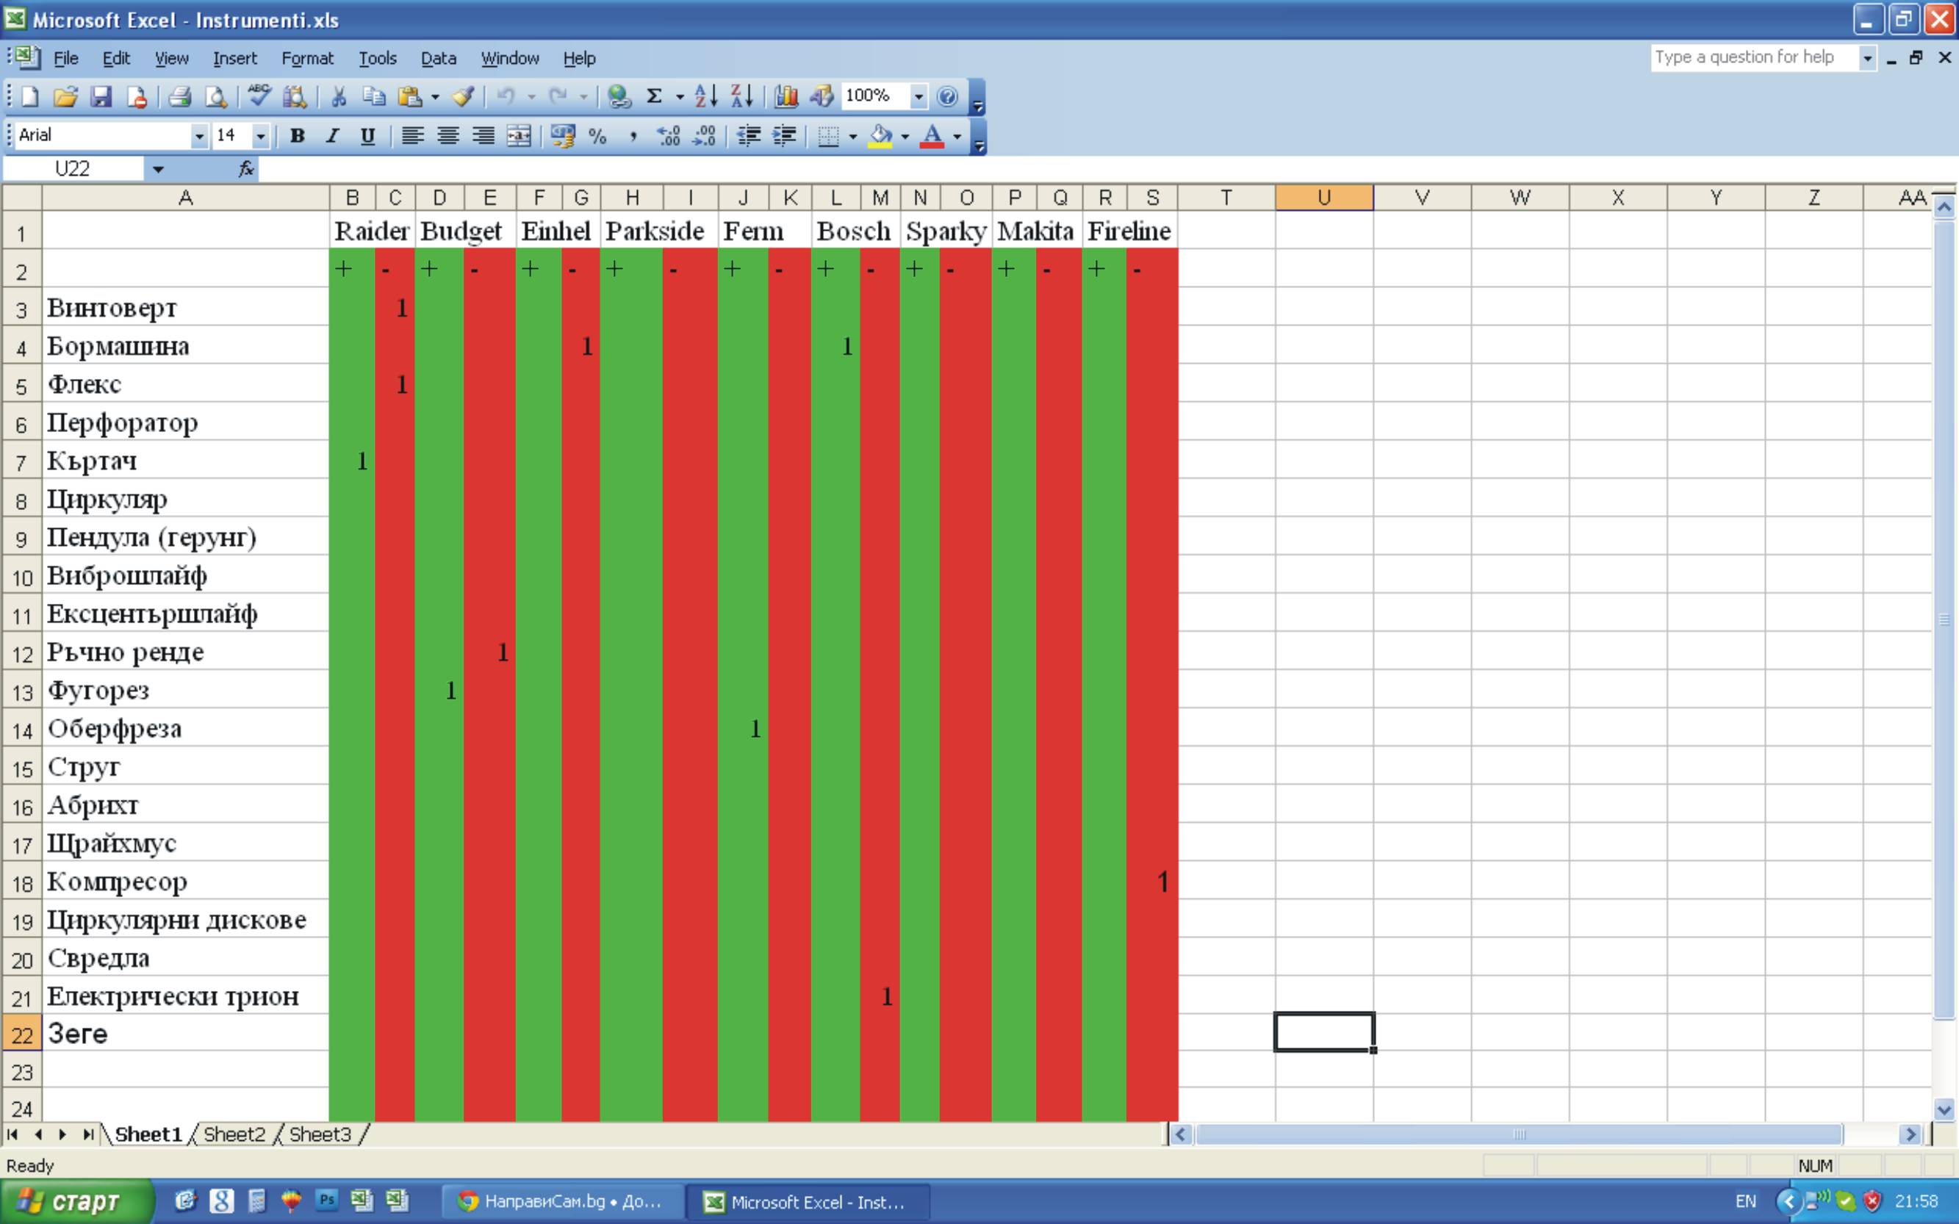Screen dimensions: 1959x1224
Task: Click the Sort Ascending A-Z icon
Action: [x=706, y=97]
